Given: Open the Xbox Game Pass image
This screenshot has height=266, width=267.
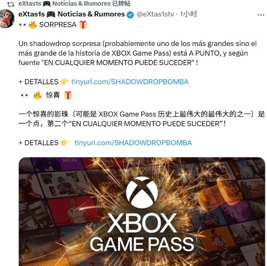Looking at the screenshot, I should [x=142, y=212].
